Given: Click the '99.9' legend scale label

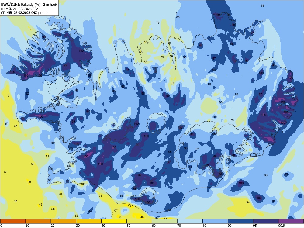Looking at the screenshot, I should [x=282, y=226].
